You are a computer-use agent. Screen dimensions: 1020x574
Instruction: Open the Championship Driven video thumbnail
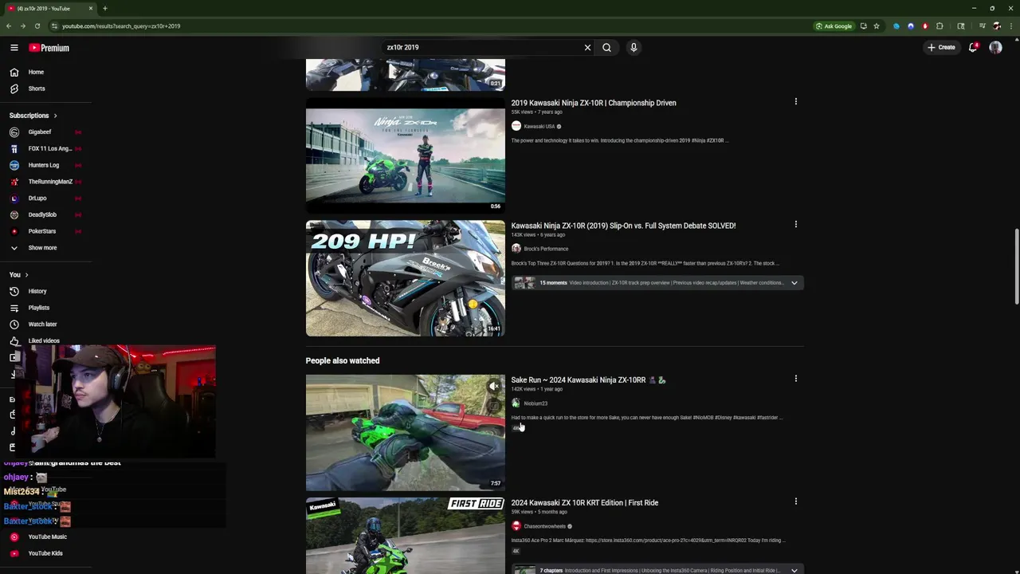click(x=405, y=156)
